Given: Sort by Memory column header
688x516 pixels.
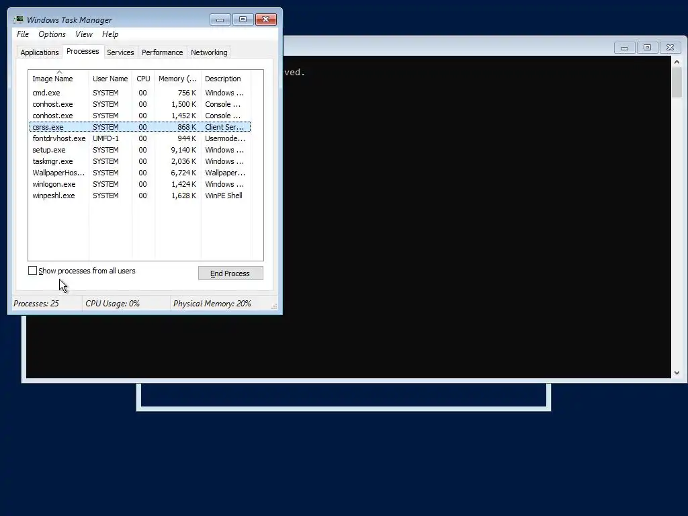Looking at the screenshot, I should click(x=177, y=79).
